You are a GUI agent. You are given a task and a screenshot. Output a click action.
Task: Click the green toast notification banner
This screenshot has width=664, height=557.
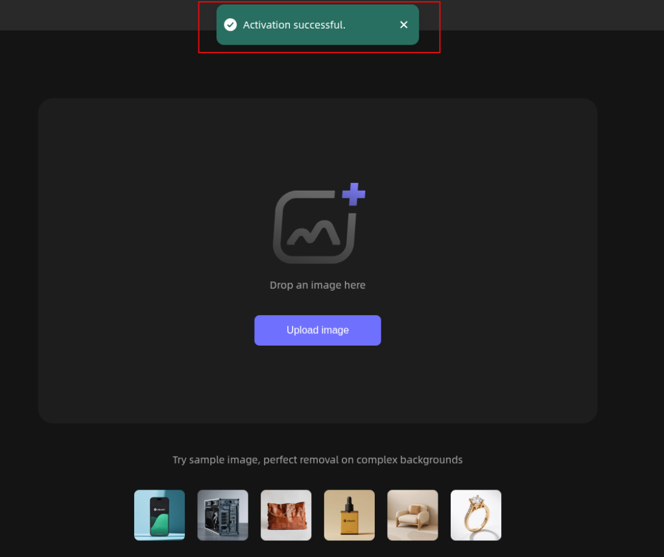tap(318, 25)
